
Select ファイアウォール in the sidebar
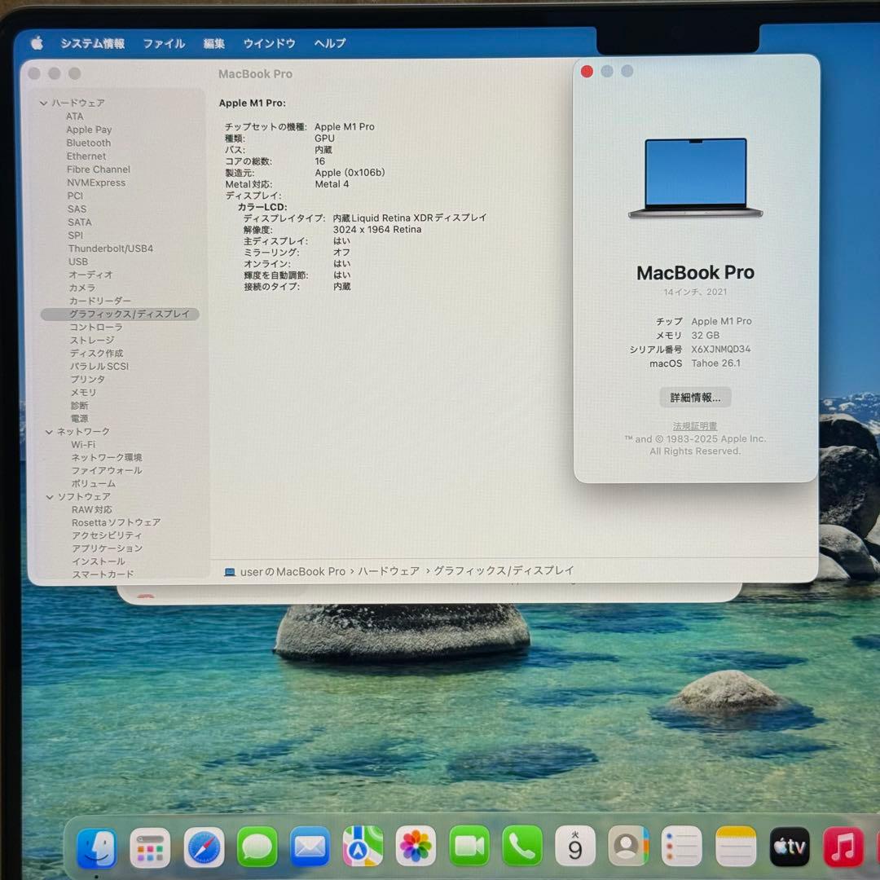[107, 470]
